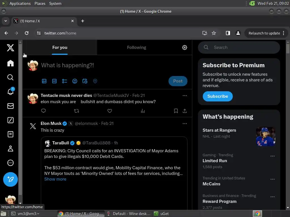Click the X logo in sidebar
290x217 pixels.
tap(10, 48)
